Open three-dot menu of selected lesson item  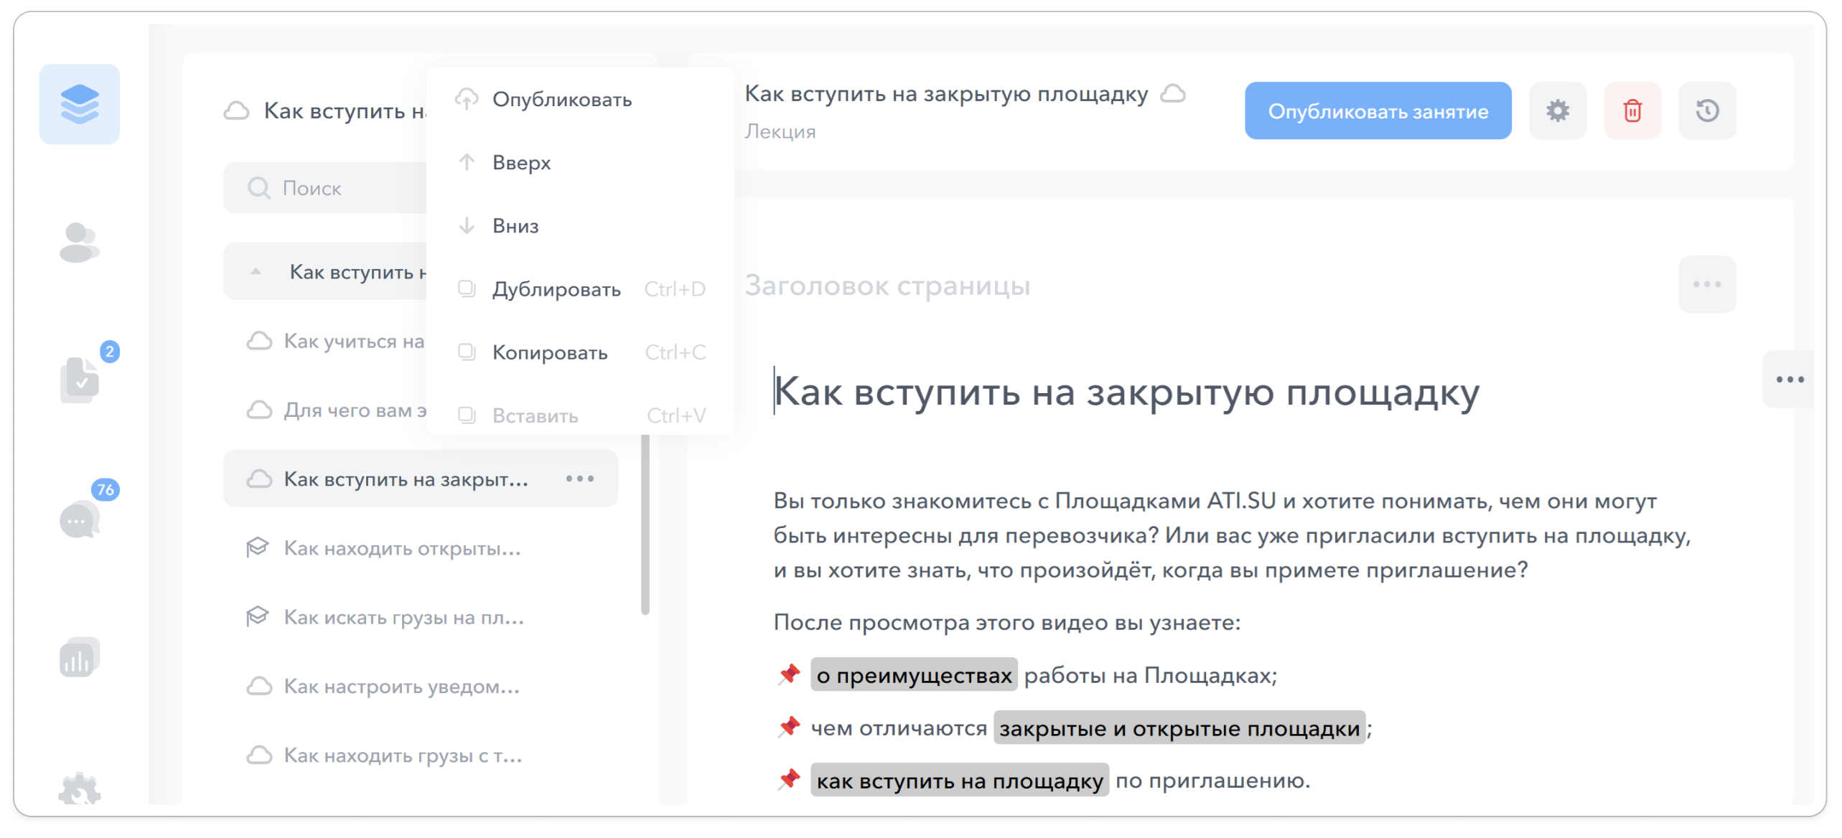(x=579, y=479)
